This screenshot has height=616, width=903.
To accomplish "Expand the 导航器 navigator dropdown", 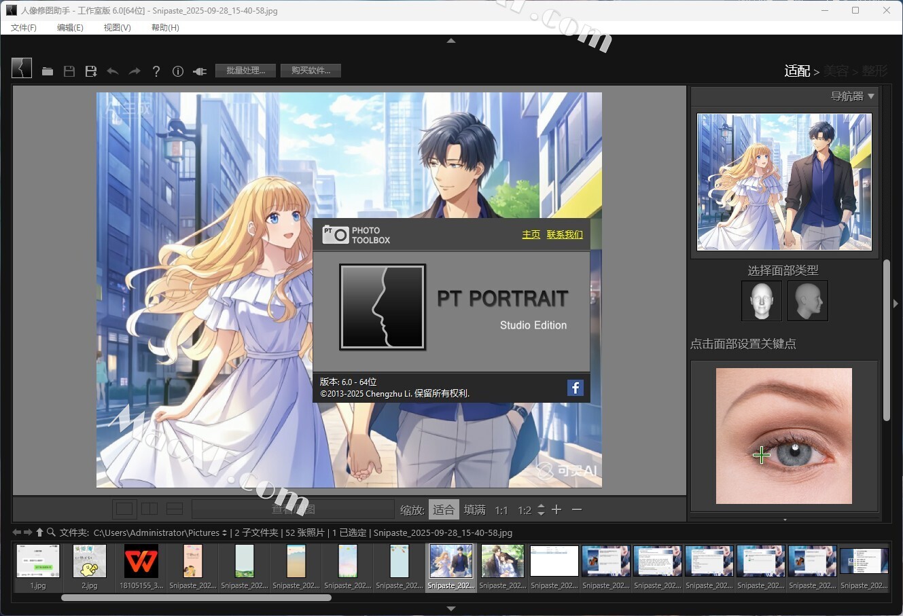I will click(871, 96).
